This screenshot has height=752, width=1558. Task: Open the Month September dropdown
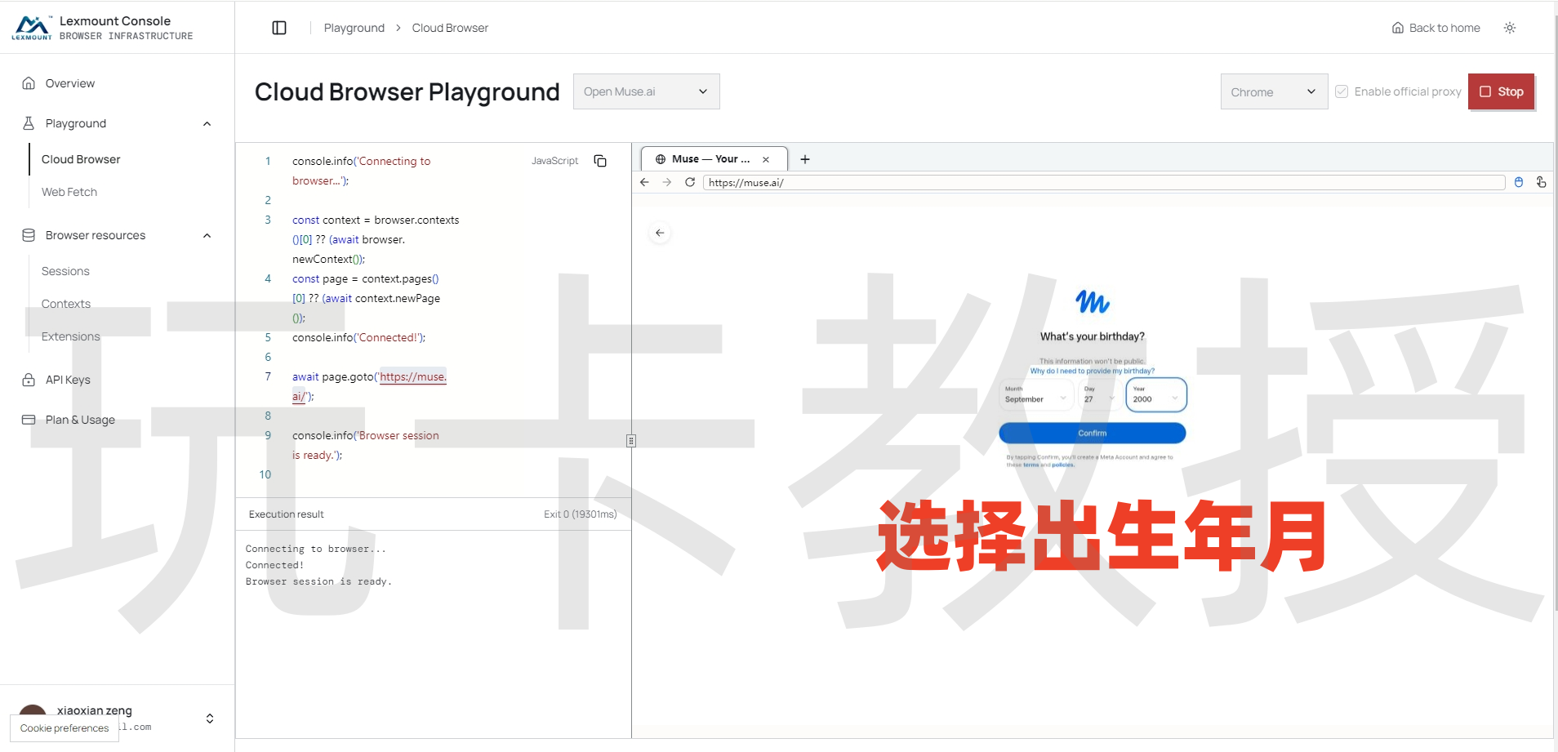(x=1035, y=395)
